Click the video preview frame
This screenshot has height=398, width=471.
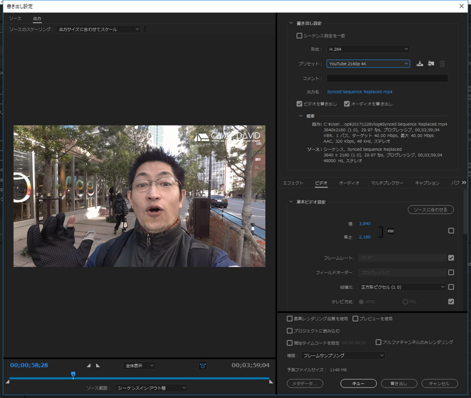139,196
